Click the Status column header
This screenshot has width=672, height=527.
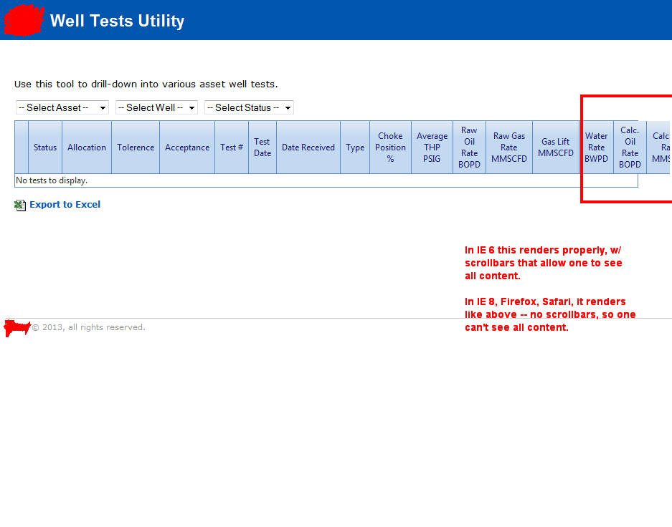pos(45,148)
